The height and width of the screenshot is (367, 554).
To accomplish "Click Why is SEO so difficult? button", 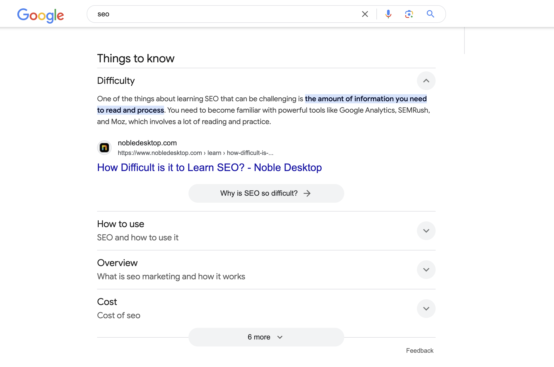I will (x=259, y=193).
